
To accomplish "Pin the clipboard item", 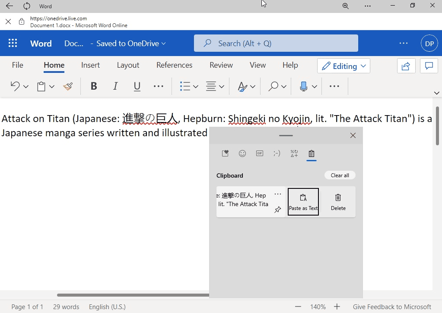I will 278,210.
